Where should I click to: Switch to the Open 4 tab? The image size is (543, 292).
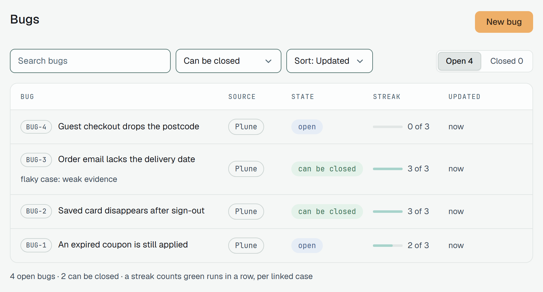[x=459, y=61]
